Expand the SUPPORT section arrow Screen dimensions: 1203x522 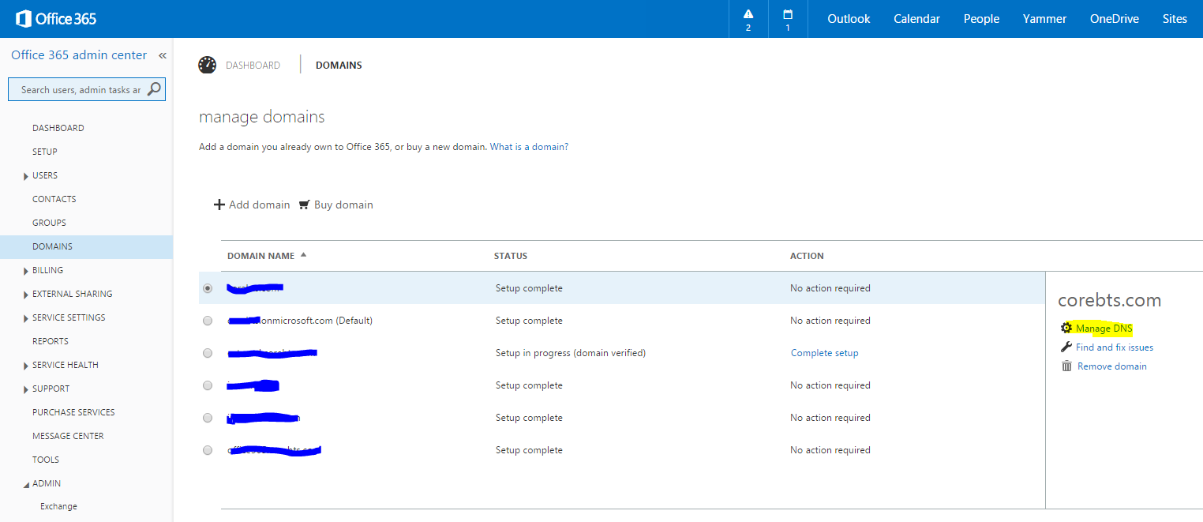(26, 389)
